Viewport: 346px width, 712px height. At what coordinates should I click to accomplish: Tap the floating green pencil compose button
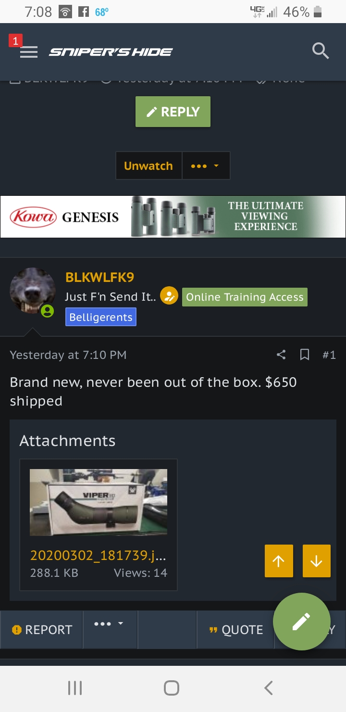pos(301,622)
